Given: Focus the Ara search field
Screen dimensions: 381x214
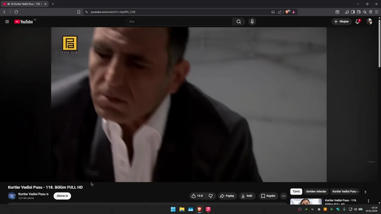Looking at the screenshot, I should [x=179, y=22].
